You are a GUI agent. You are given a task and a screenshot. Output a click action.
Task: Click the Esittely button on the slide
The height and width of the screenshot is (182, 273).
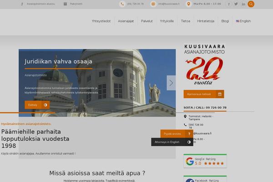(37, 105)
